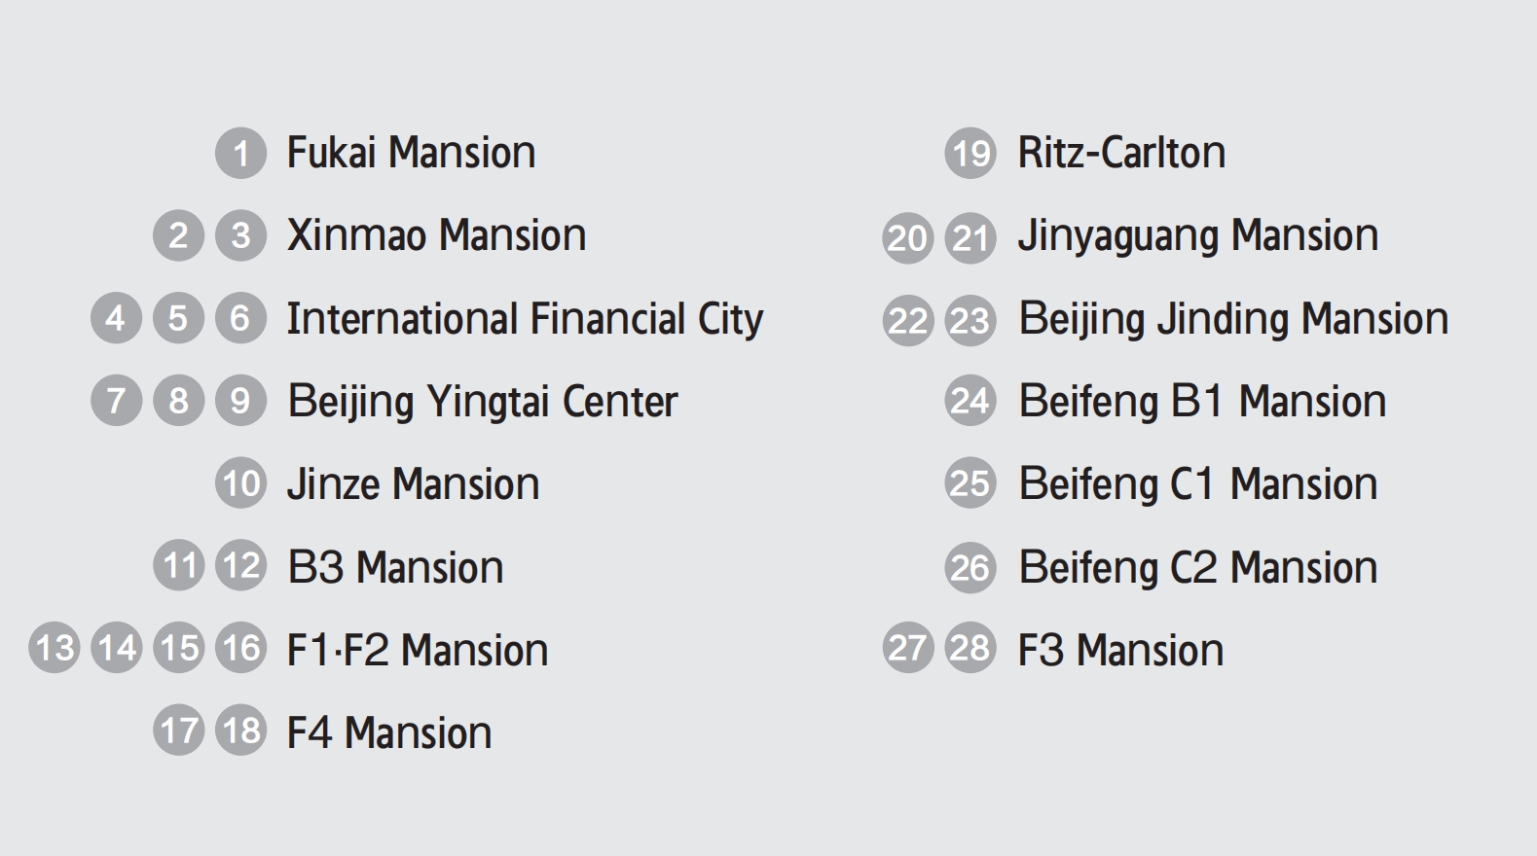The height and width of the screenshot is (856, 1537).
Task: Click the number 10 circle marker
Action: (x=240, y=483)
